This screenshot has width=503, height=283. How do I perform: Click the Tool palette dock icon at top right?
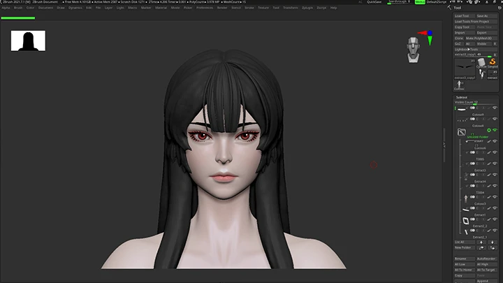pos(500,8)
